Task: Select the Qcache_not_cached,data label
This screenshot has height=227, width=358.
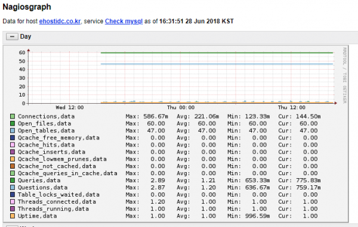Action: tap(57, 166)
